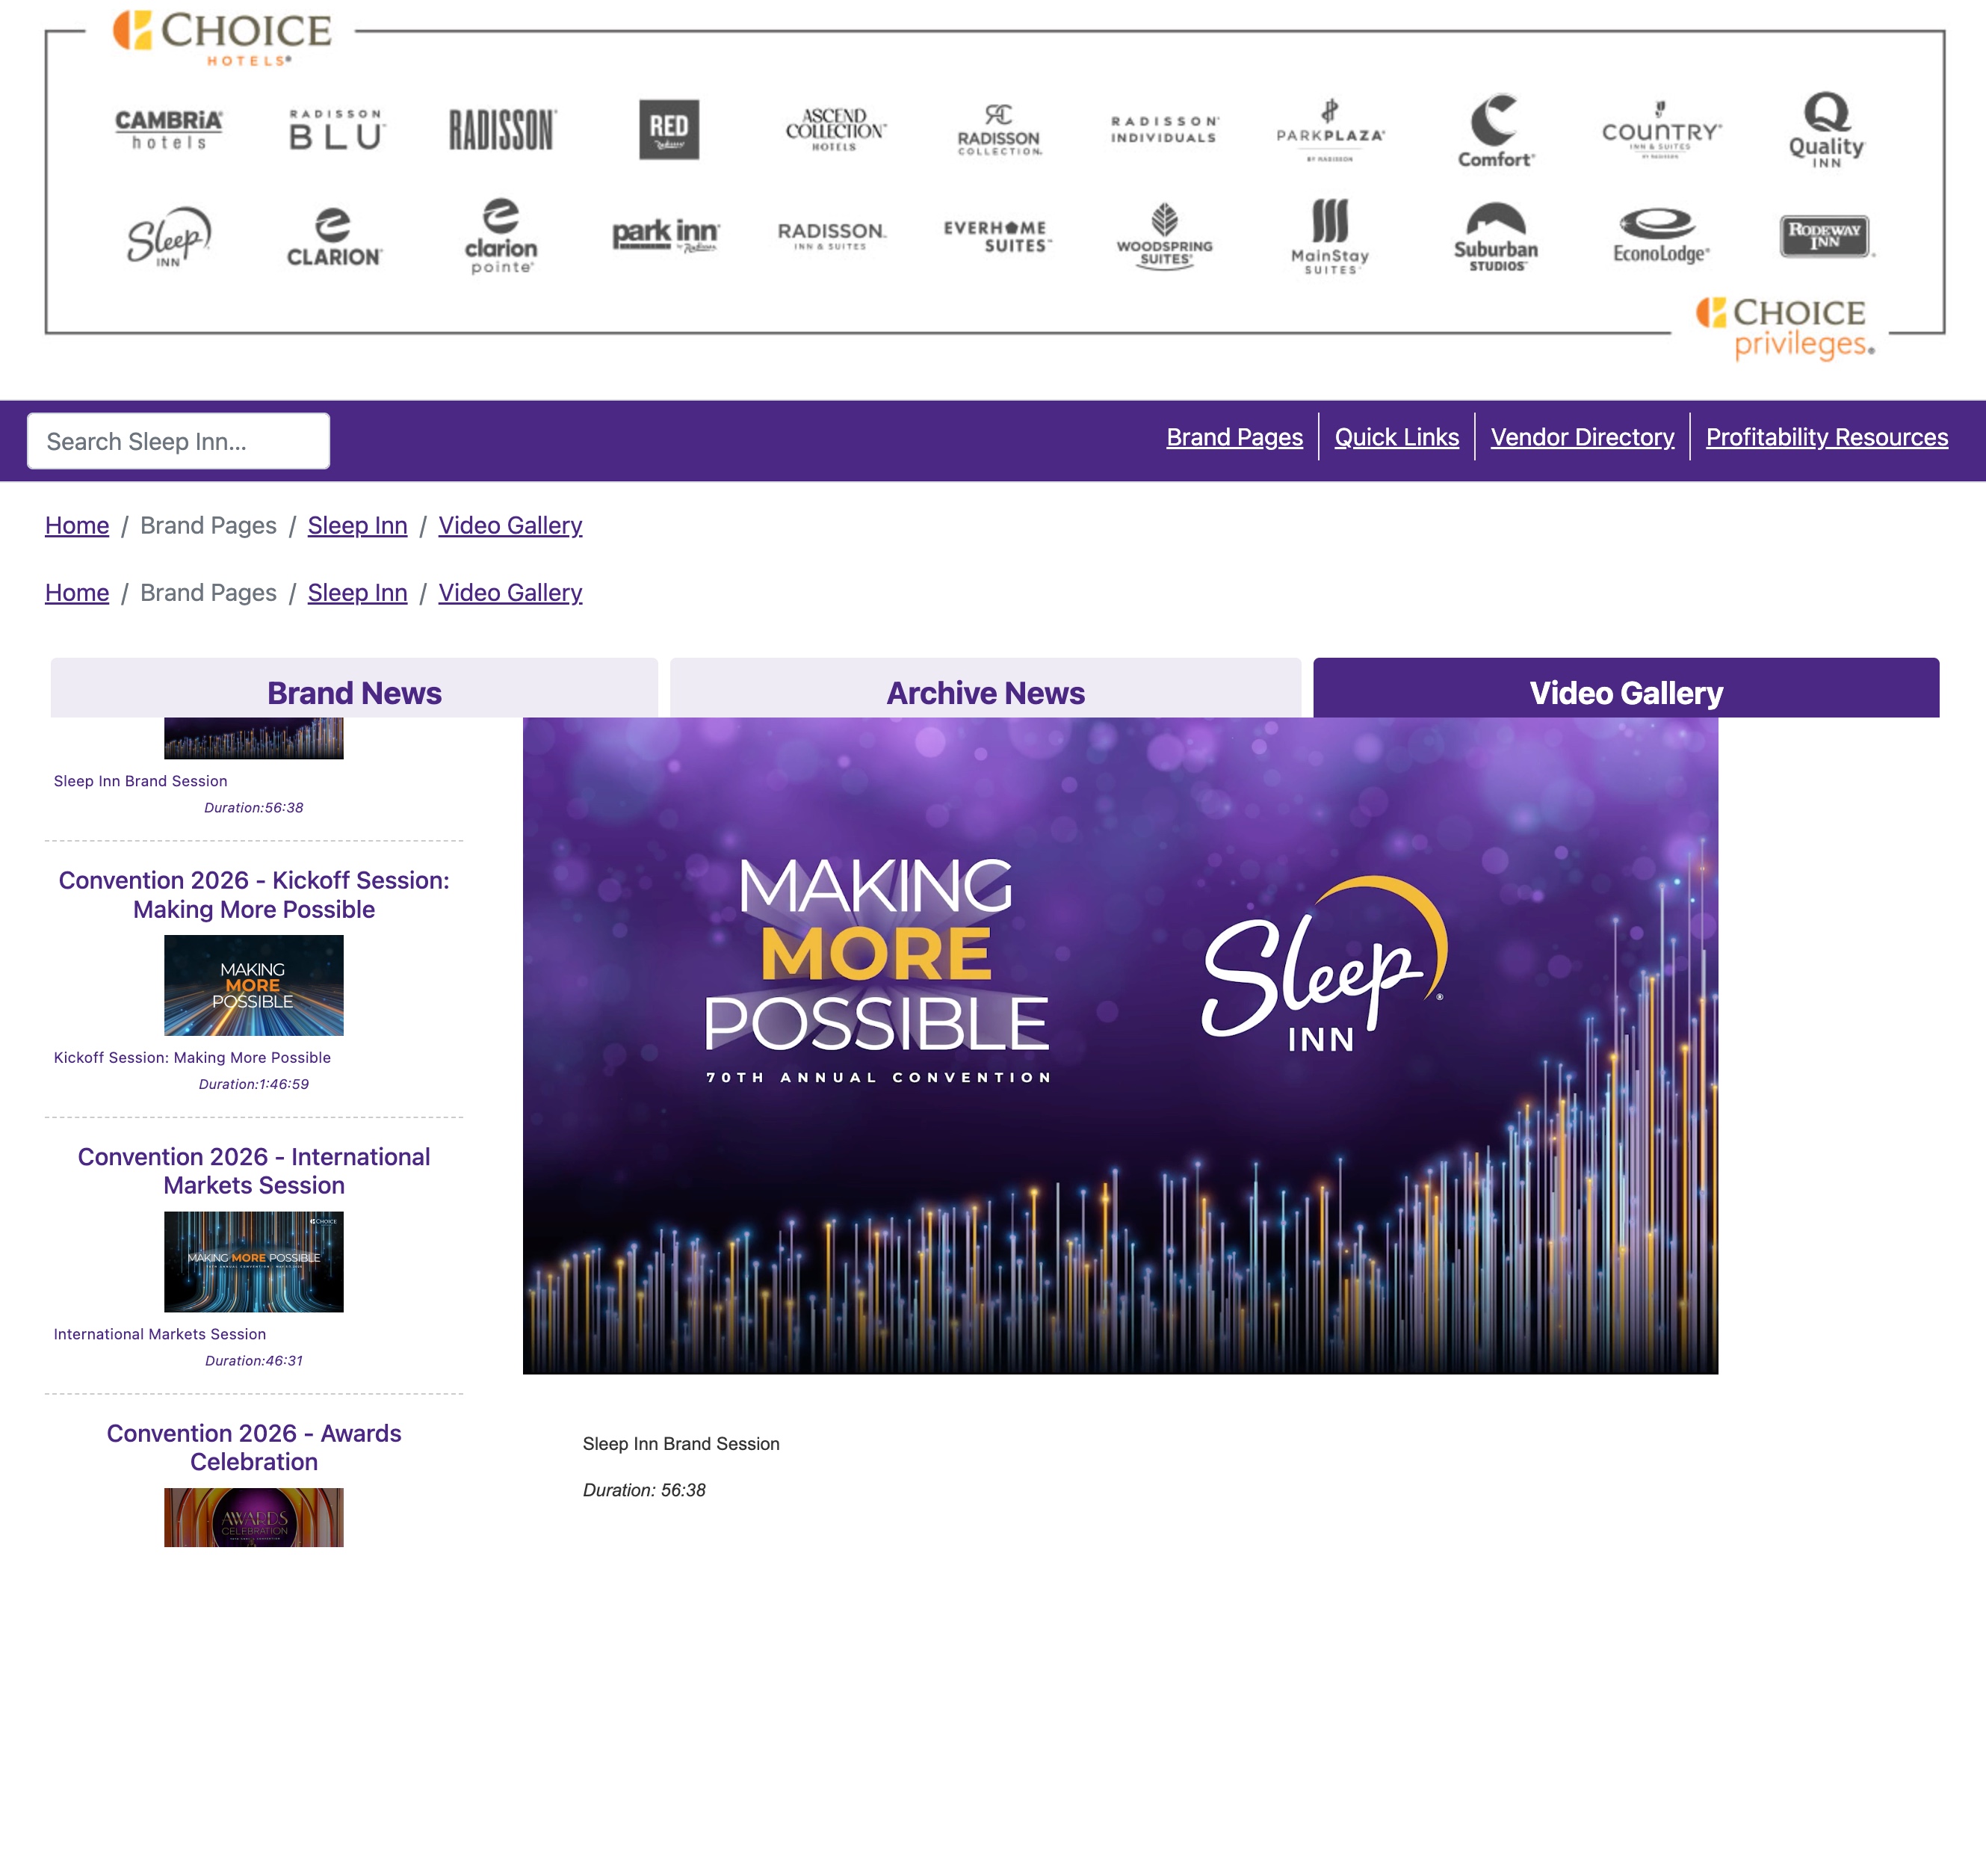Image resolution: width=1986 pixels, height=1876 pixels.
Task: Click the Choice Privileges logo
Action: point(1785,328)
